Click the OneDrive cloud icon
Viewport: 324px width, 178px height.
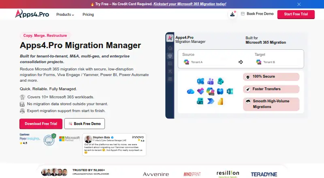pyautogui.click(x=190, y=91)
